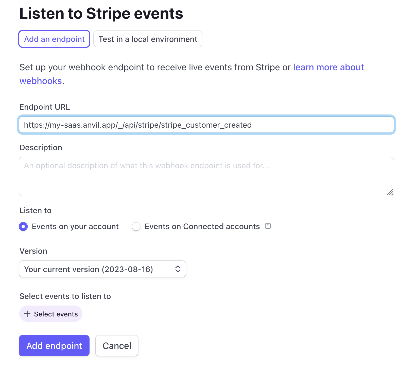Select the Events on your account radio button
The height and width of the screenshot is (371, 417).
click(x=23, y=226)
